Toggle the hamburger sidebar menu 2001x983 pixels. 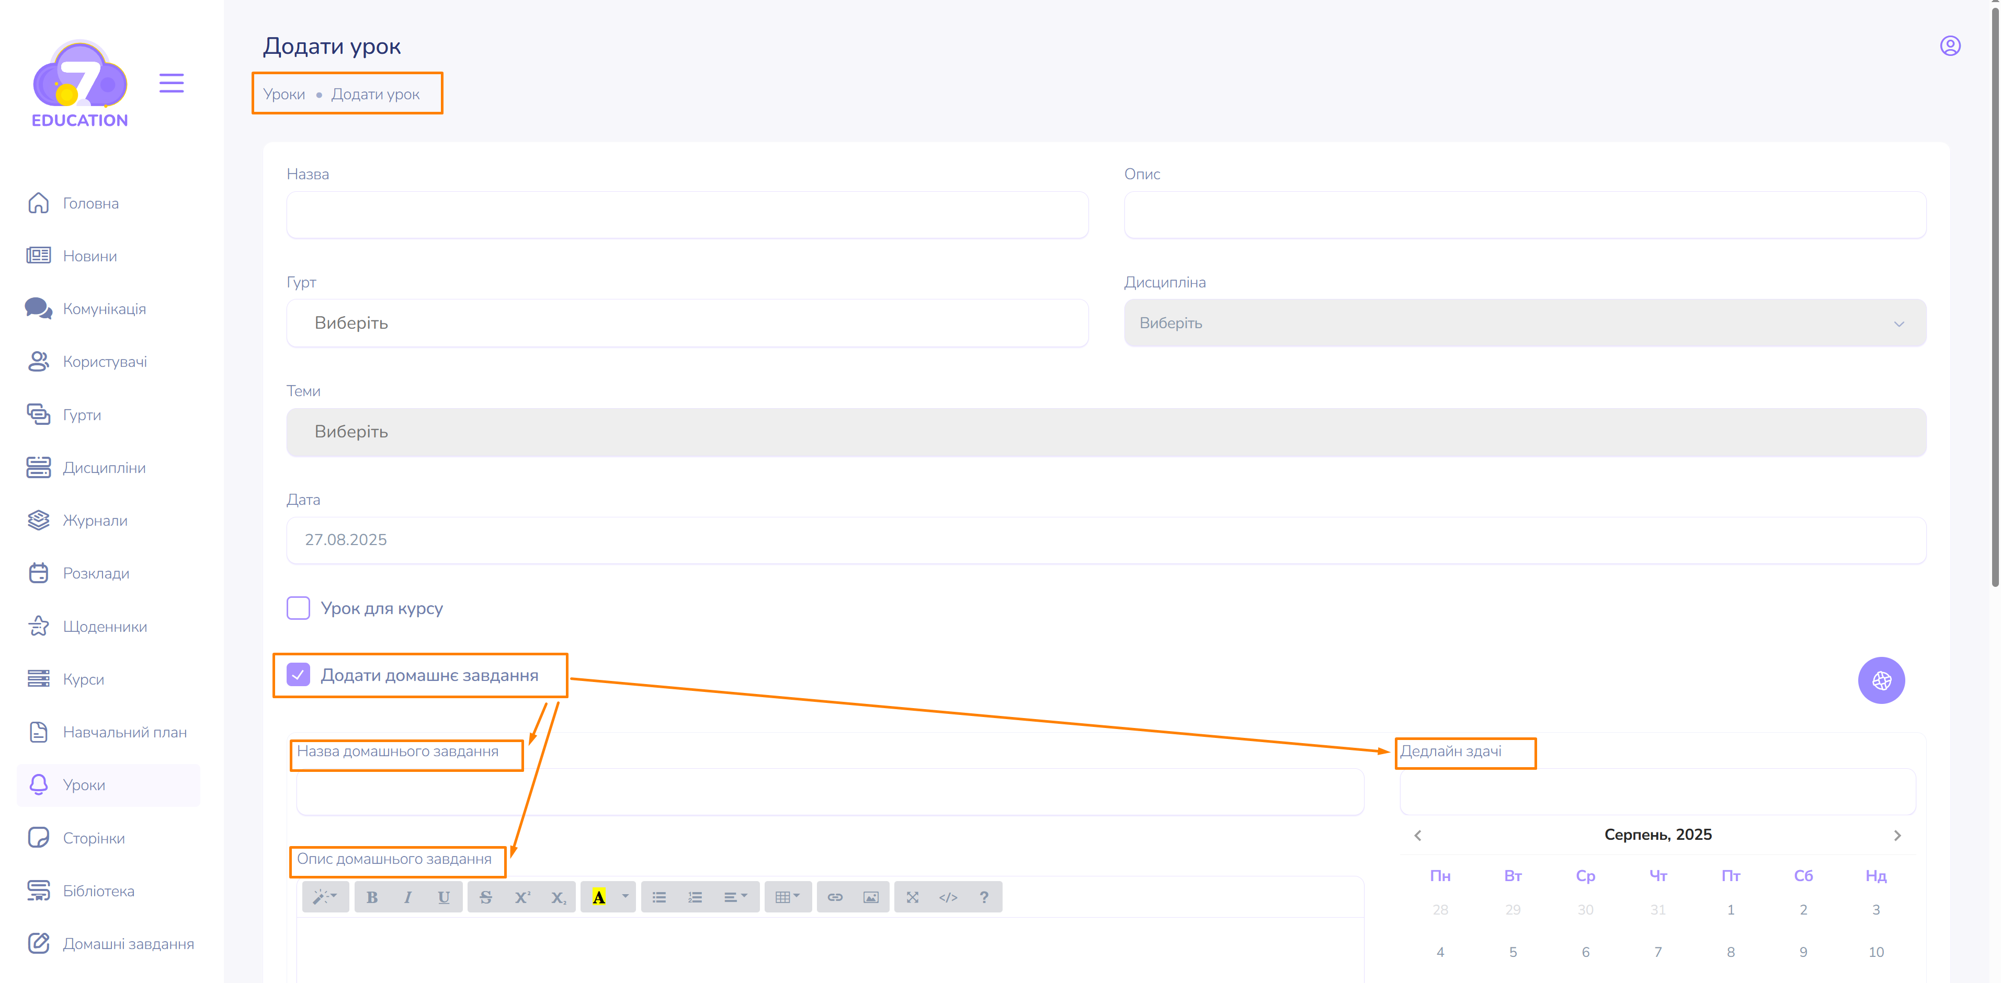pyautogui.click(x=171, y=83)
